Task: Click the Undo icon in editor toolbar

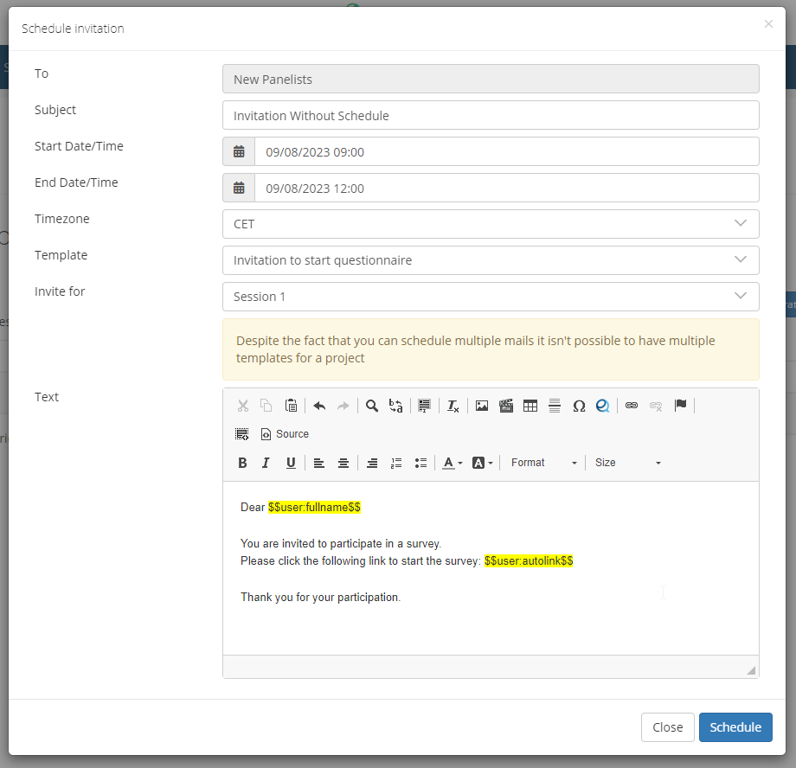Action: click(319, 406)
